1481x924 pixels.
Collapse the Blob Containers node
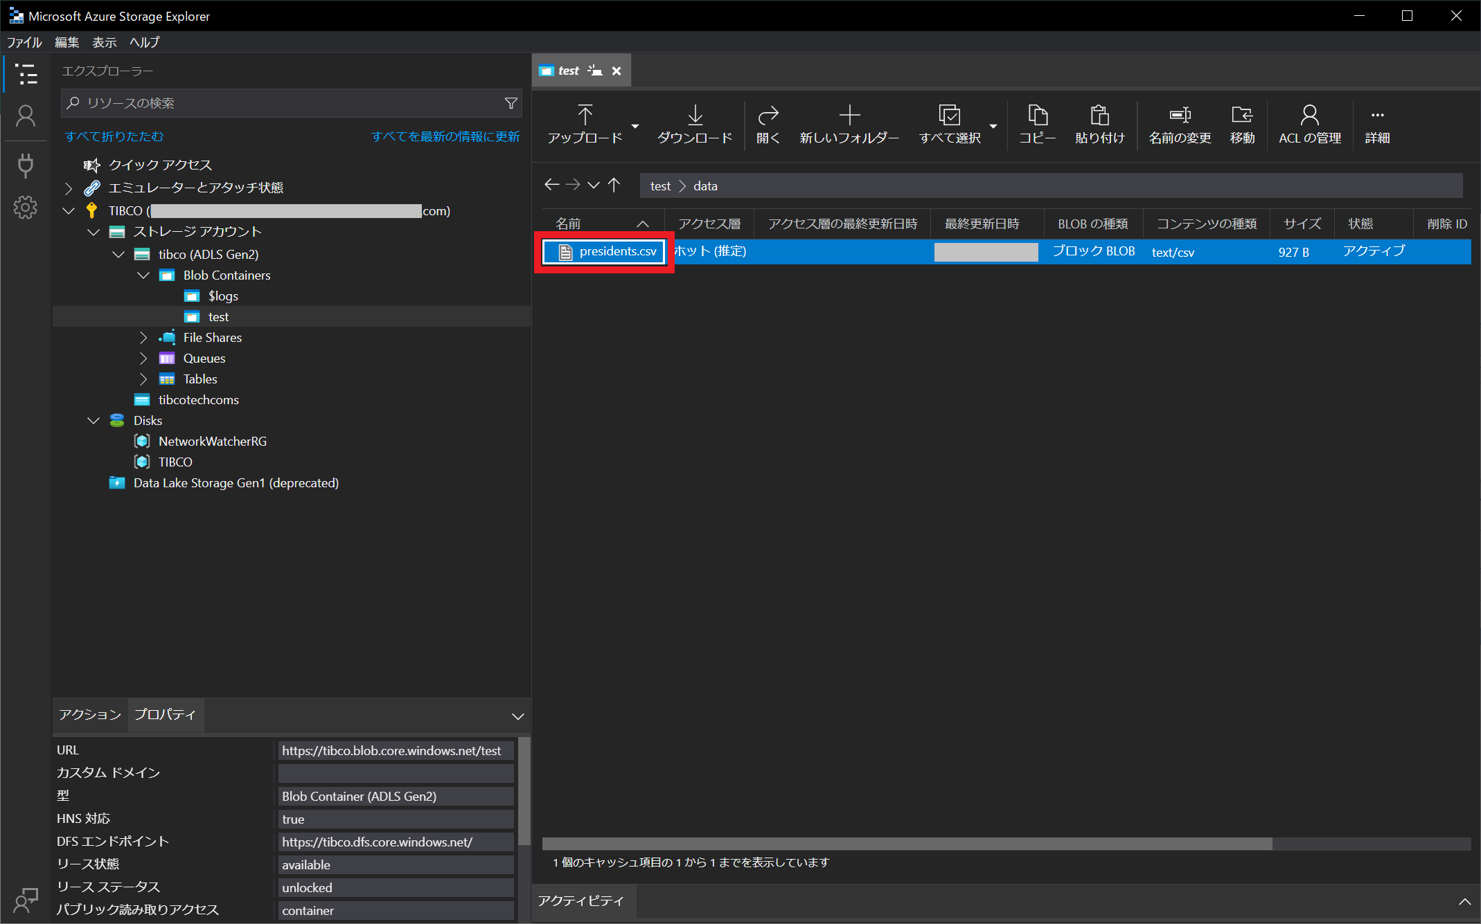(x=143, y=275)
